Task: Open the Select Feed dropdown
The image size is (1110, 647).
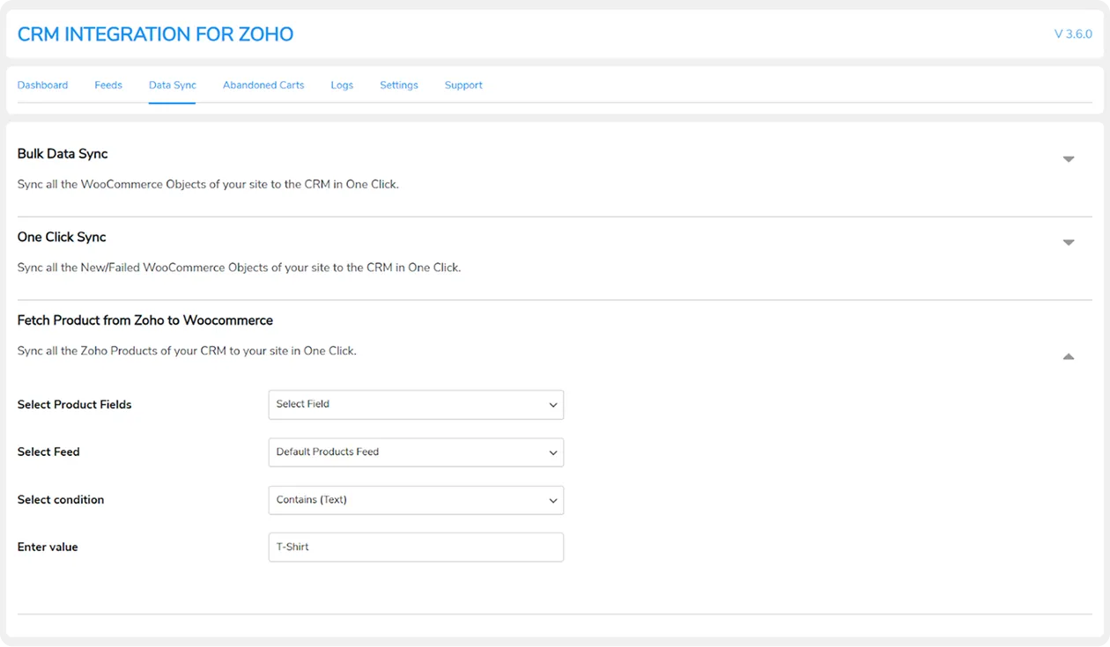Action: [416, 452]
